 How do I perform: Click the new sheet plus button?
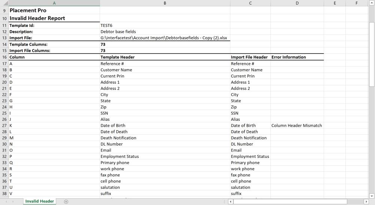pyautogui.click(x=66, y=202)
